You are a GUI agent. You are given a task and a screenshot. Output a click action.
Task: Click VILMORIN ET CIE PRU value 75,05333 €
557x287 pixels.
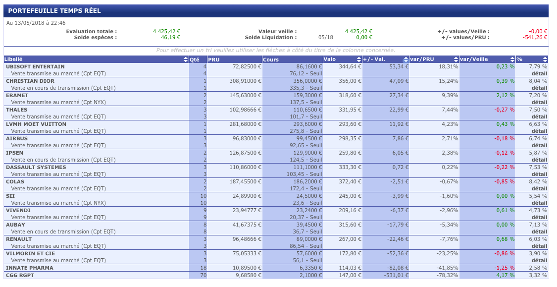pos(247,254)
